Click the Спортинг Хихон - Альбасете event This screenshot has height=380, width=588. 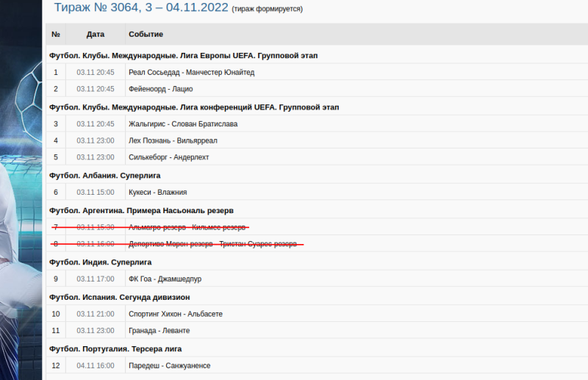tap(175, 314)
